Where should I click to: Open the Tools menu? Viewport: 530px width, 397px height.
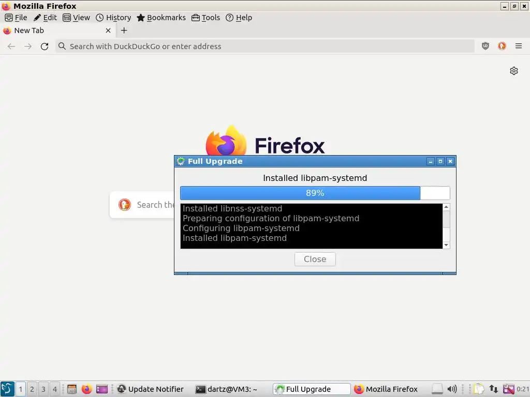coord(205,18)
